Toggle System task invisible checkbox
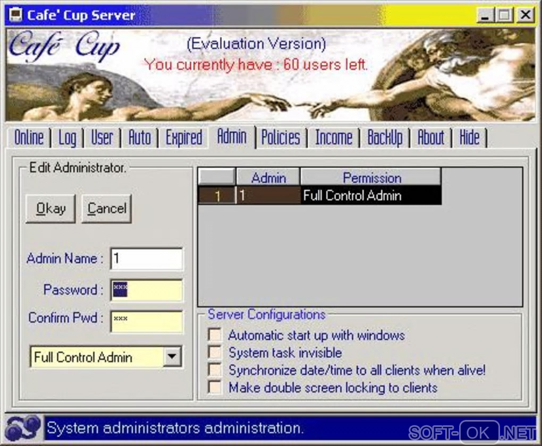The width and height of the screenshot is (542, 446). click(x=215, y=353)
